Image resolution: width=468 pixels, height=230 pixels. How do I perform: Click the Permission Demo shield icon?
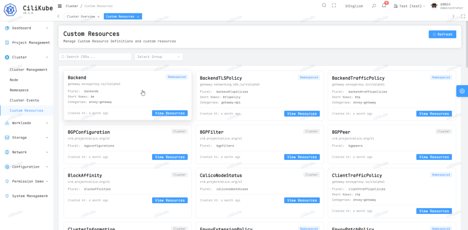click(x=7, y=182)
